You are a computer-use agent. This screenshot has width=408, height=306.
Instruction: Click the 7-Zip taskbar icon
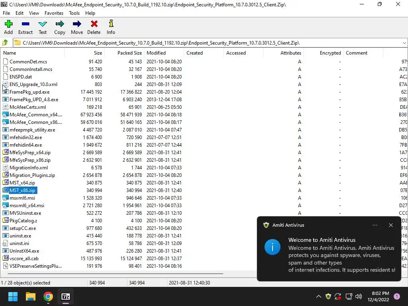pyautogui.click(x=66, y=296)
